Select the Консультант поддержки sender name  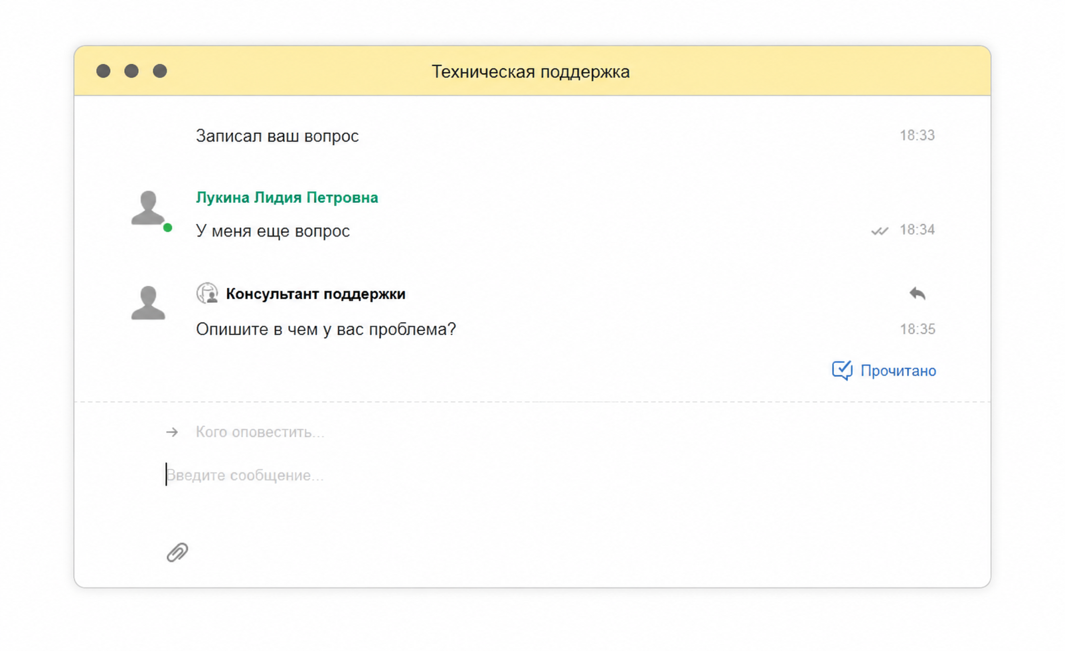coord(315,294)
